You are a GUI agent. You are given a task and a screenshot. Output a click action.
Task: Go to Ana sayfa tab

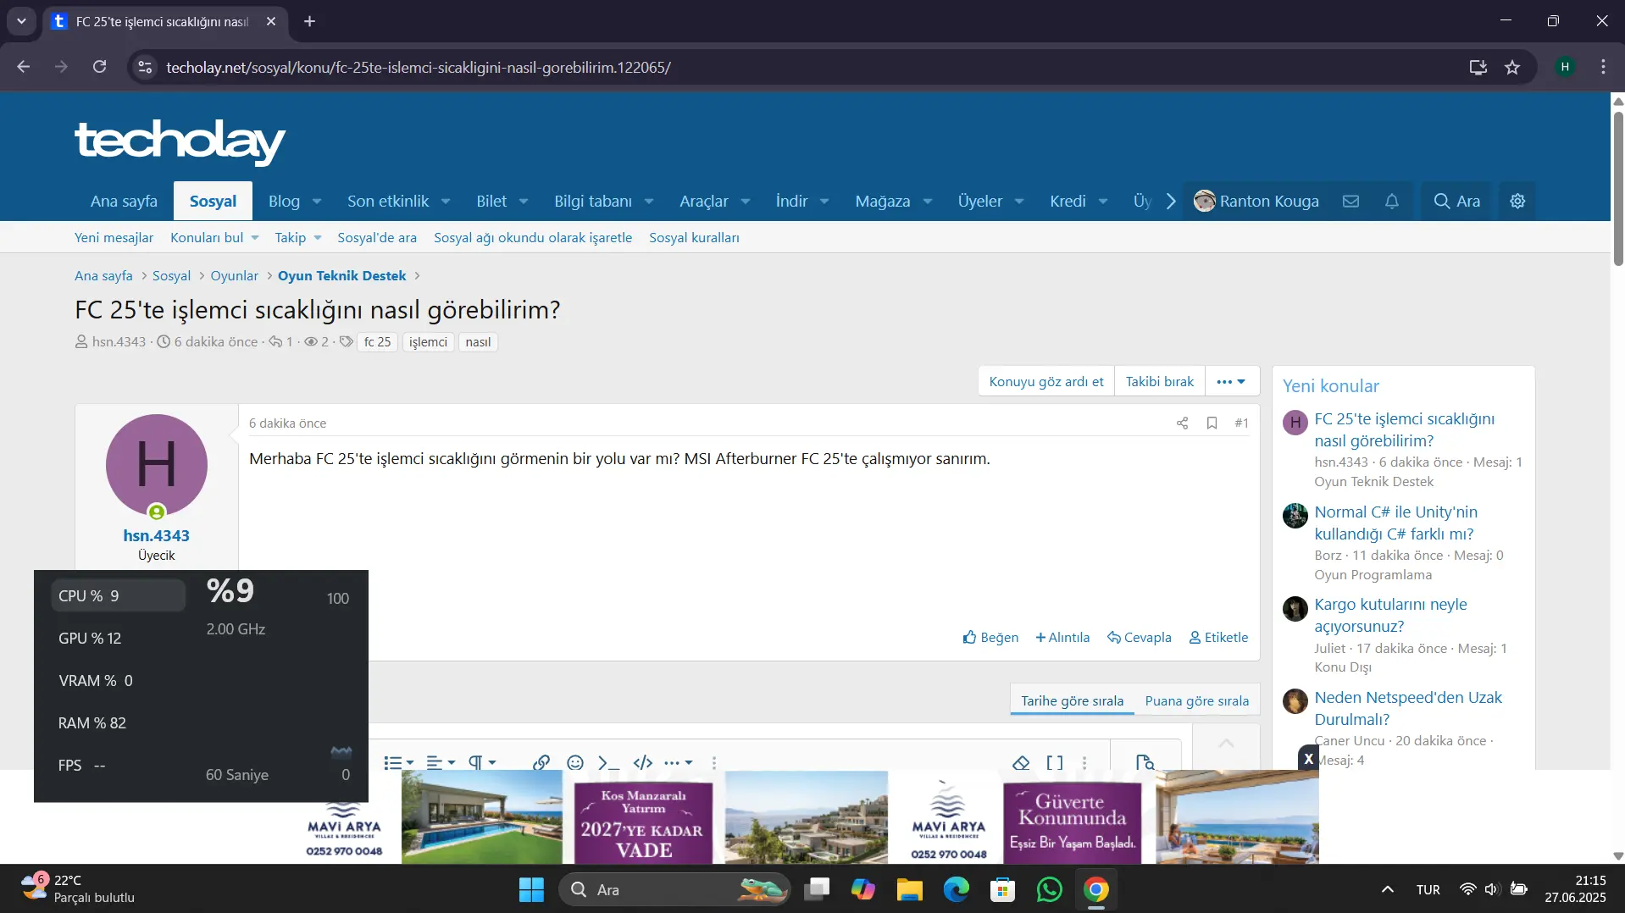[124, 202]
